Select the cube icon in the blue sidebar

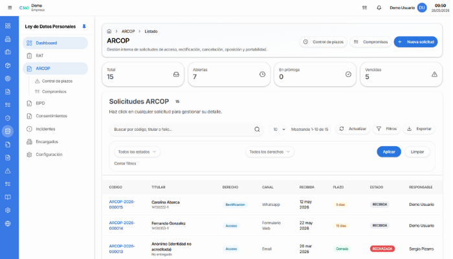(x=8, y=65)
